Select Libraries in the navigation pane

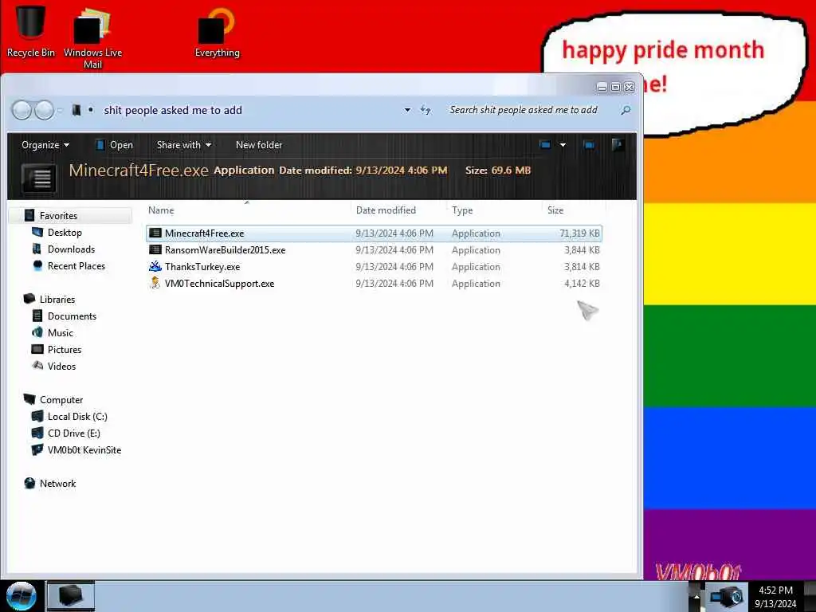[x=57, y=300]
